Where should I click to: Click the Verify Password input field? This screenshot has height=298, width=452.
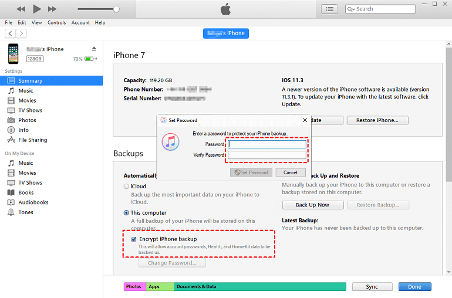click(267, 155)
